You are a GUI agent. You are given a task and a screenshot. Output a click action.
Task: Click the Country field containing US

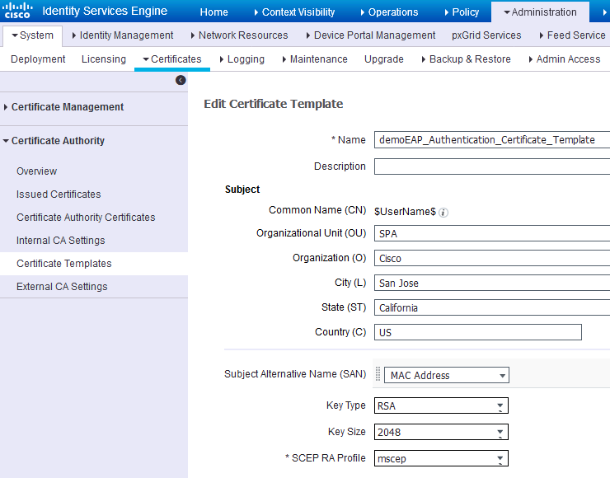pyautogui.click(x=478, y=332)
